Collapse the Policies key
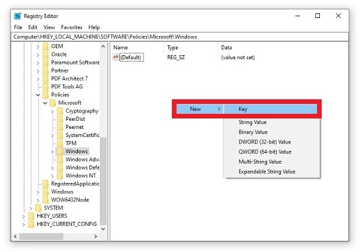The image size is (360, 252). coord(38,95)
